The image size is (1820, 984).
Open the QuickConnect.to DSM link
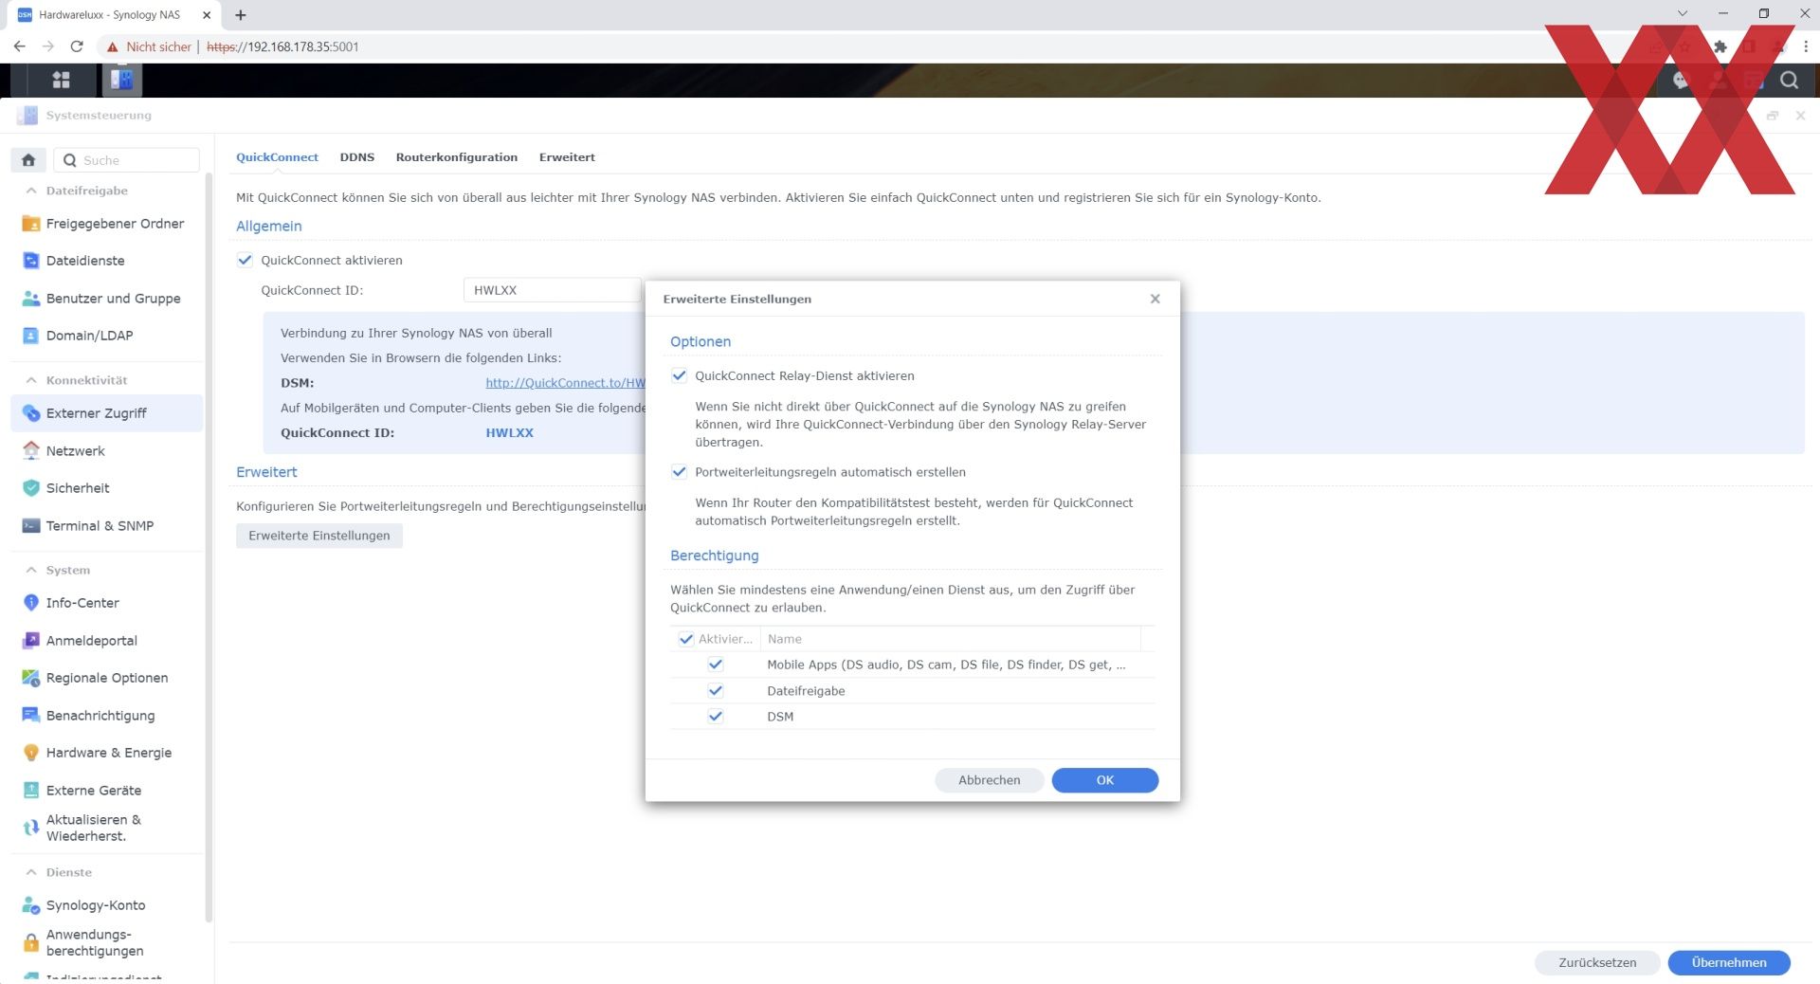565,383
